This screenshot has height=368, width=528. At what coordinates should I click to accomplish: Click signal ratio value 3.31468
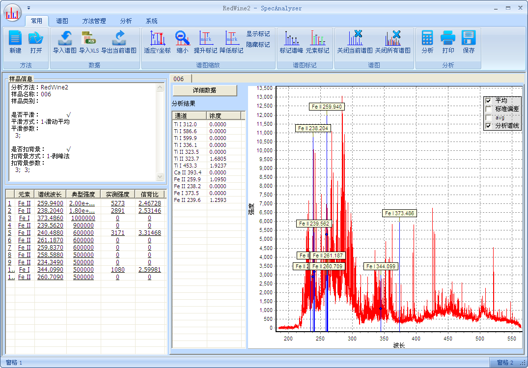click(149, 233)
